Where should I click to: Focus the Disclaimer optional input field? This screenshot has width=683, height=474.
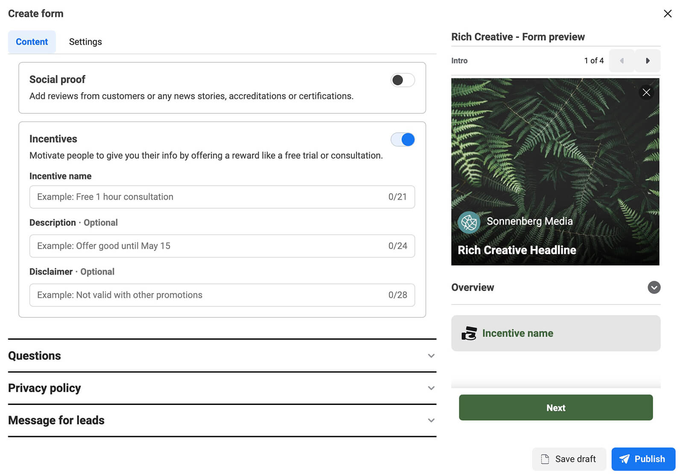point(222,295)
